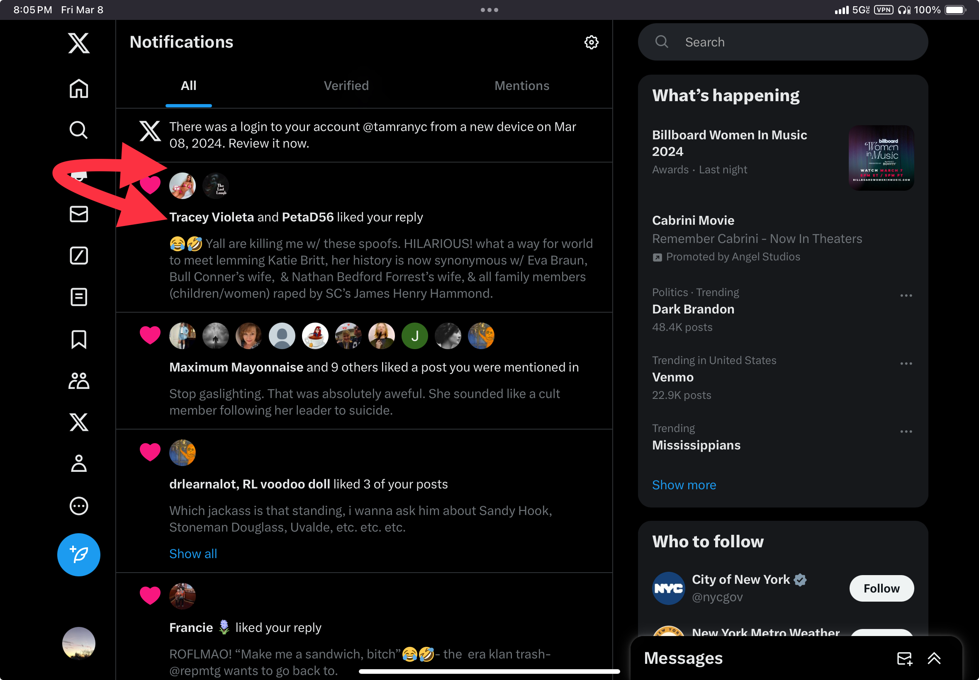
Task: Open Messages envelope icon in sidebar
Action: point(79,214)
